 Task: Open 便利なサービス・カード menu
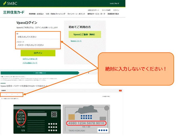[x=96, y=14]
